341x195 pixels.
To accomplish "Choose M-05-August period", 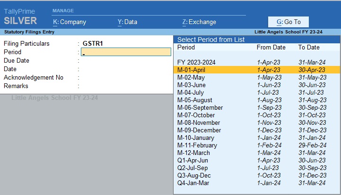I will [x=194, y=100].
